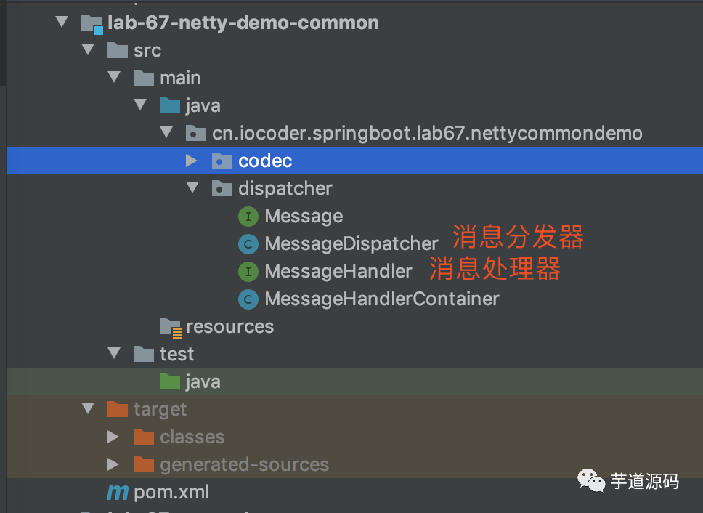703x513 pixels.
Task: Click the interface icon next to Message
Action: pyautogui.click(x=248, y=217)
